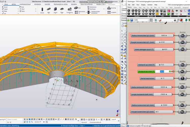Click the Lengterichting ribbon button

pos(112,12)
